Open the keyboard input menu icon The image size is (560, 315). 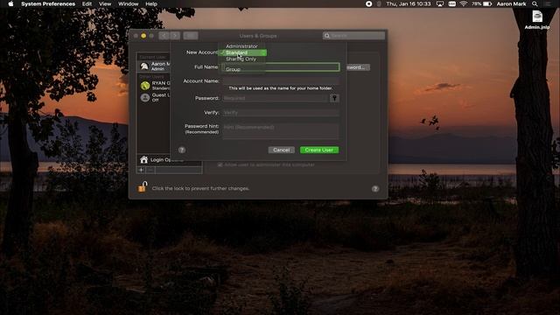(x=451, y=3)
